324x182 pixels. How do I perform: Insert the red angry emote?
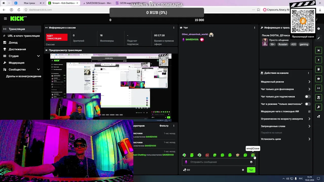coord(207,155)
